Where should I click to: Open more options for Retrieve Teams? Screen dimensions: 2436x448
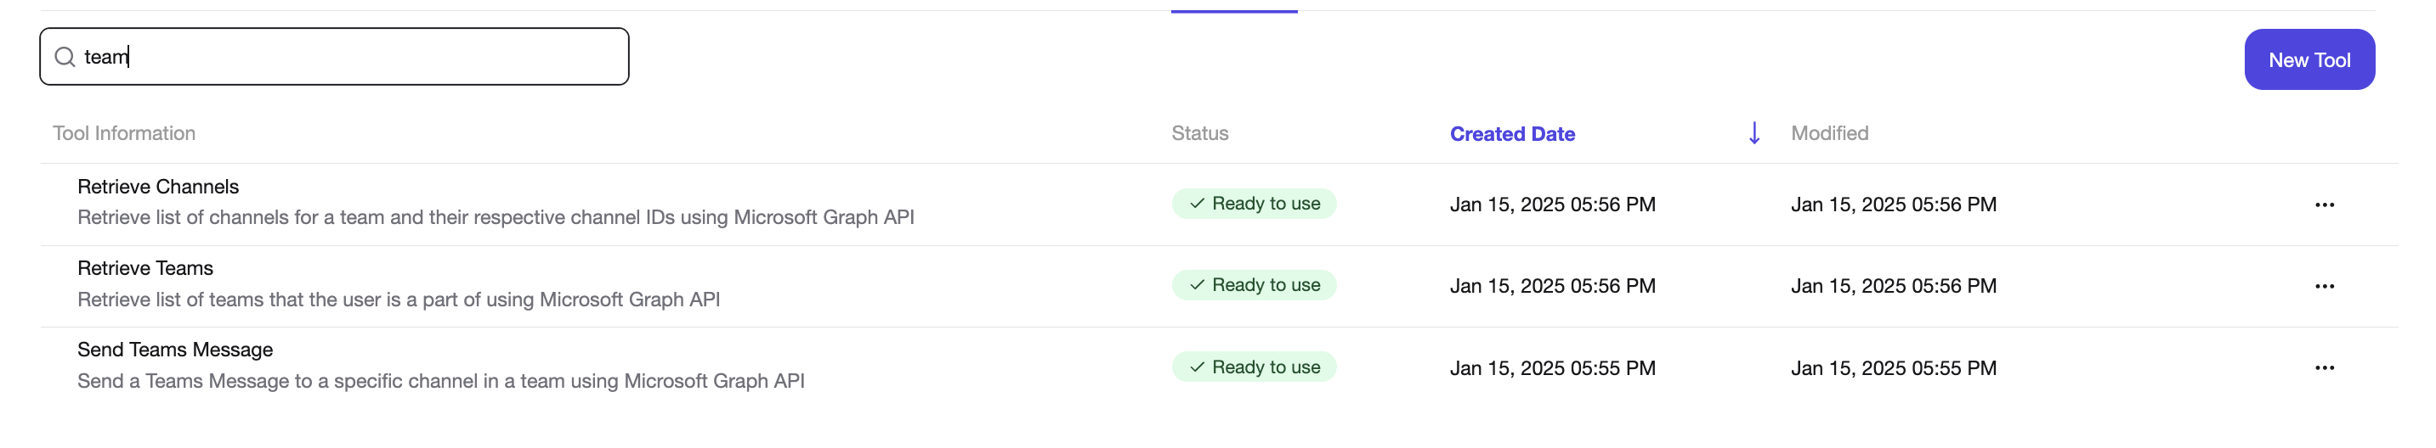(x=2324, y=286)
